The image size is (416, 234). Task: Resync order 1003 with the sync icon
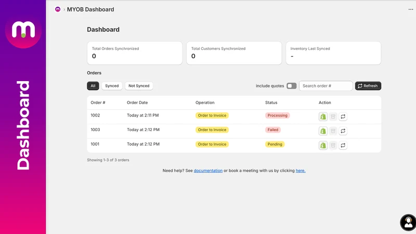pyautogui.click(x=343, y=131)
